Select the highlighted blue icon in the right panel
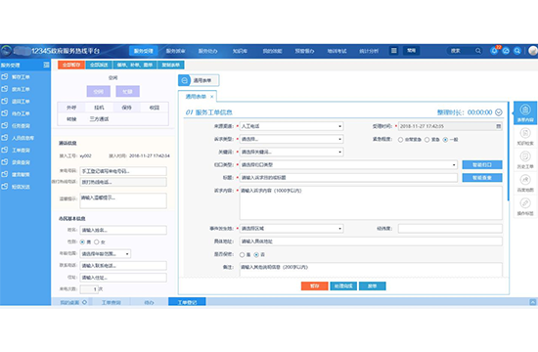The image size is (538, 352). tap(525, 112)
